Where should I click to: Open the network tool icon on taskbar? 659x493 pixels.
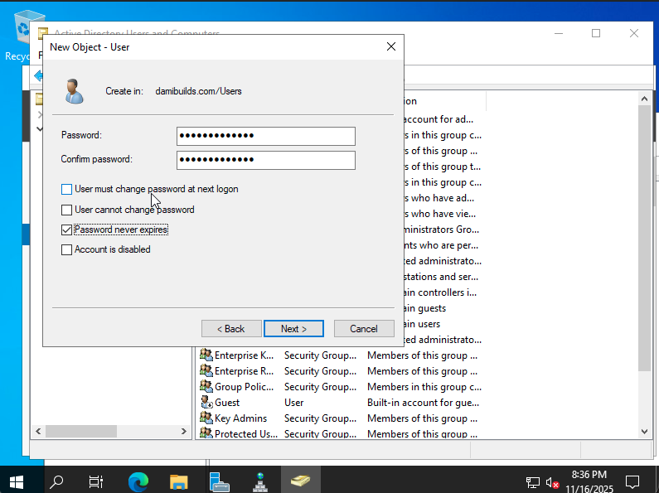tap(259, 481)
